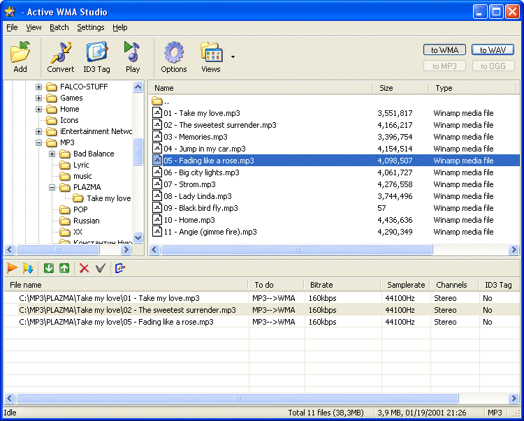Open Options gear icon

click(174, 52)
